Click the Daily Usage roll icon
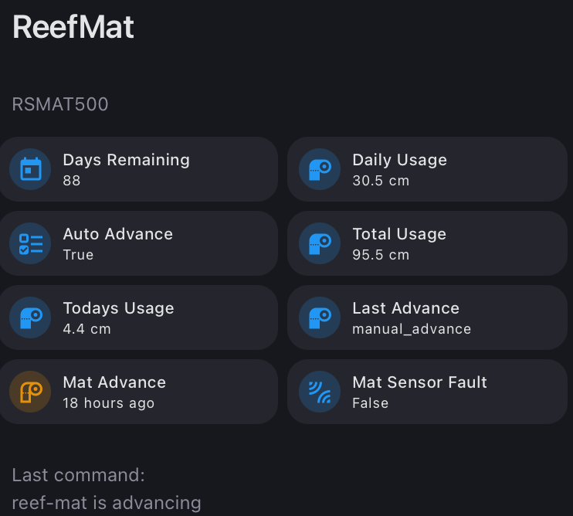This screenshot has height=516, width=573. [x=320, y=169]
